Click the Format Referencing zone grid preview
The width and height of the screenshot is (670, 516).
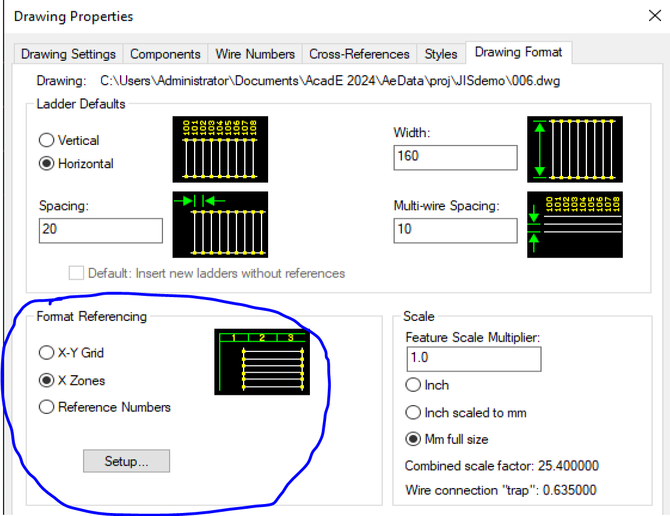click(x=262, y=361)
